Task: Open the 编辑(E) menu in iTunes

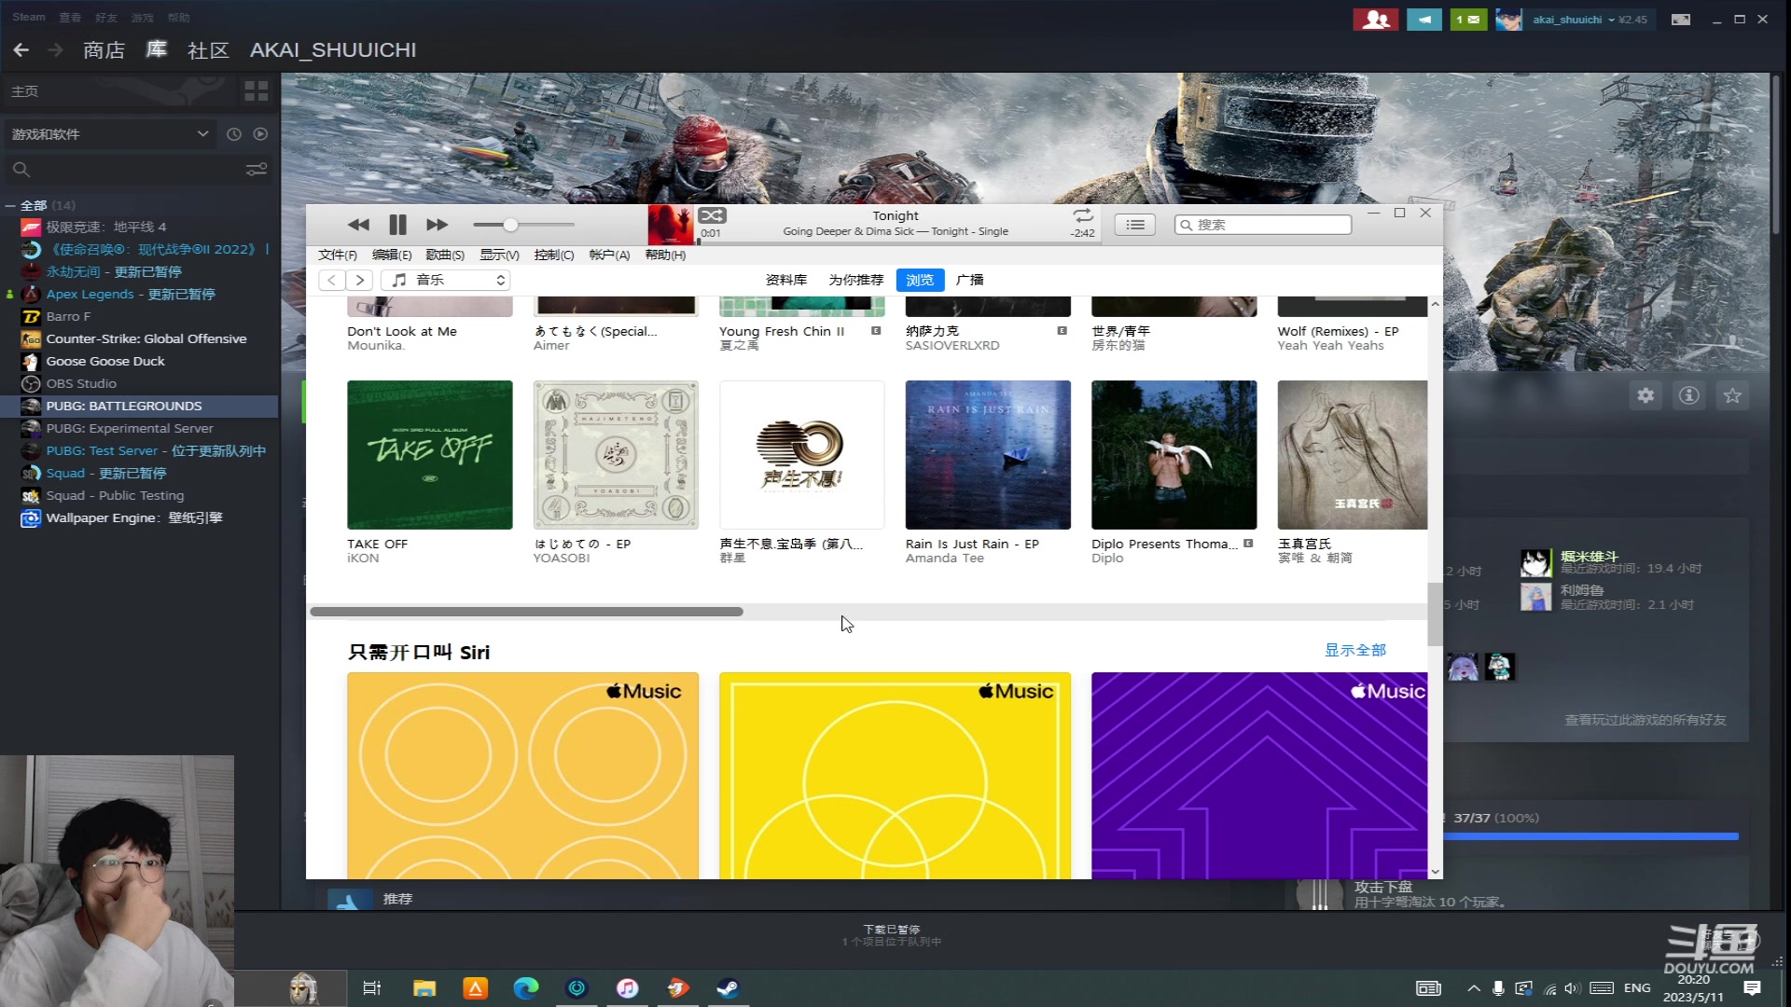Action: [x=392, y=255]
